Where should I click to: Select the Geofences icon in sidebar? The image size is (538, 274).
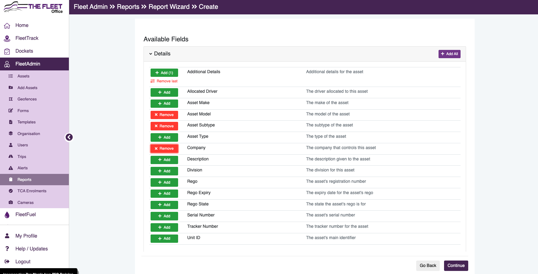(11, 99)
